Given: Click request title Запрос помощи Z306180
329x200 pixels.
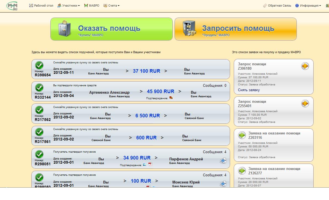Looking at the screenshot, I should tap(252, 66).
